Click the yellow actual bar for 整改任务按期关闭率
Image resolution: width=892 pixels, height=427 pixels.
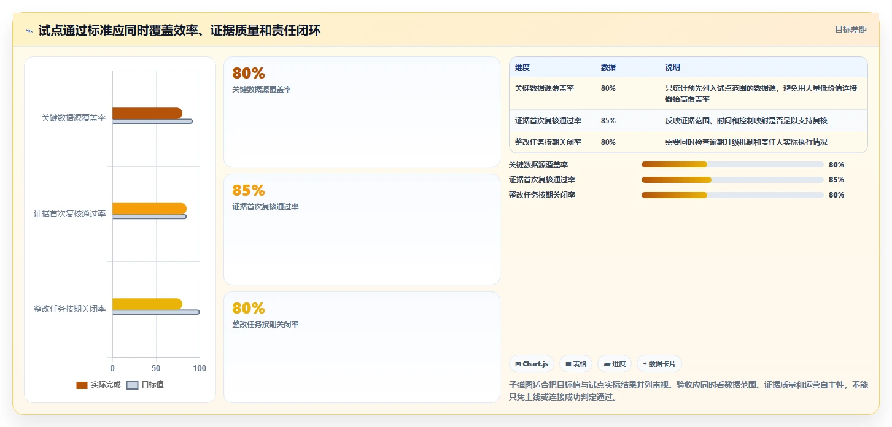coord(147,304)
